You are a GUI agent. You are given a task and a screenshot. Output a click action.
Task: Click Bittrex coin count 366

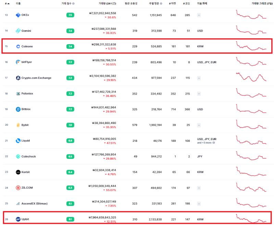[x=187, y=109]
